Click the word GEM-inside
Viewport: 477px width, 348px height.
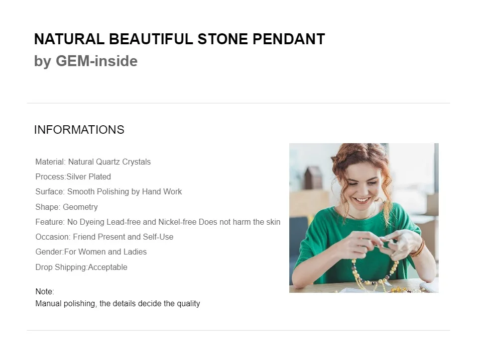tap(97, 61)
